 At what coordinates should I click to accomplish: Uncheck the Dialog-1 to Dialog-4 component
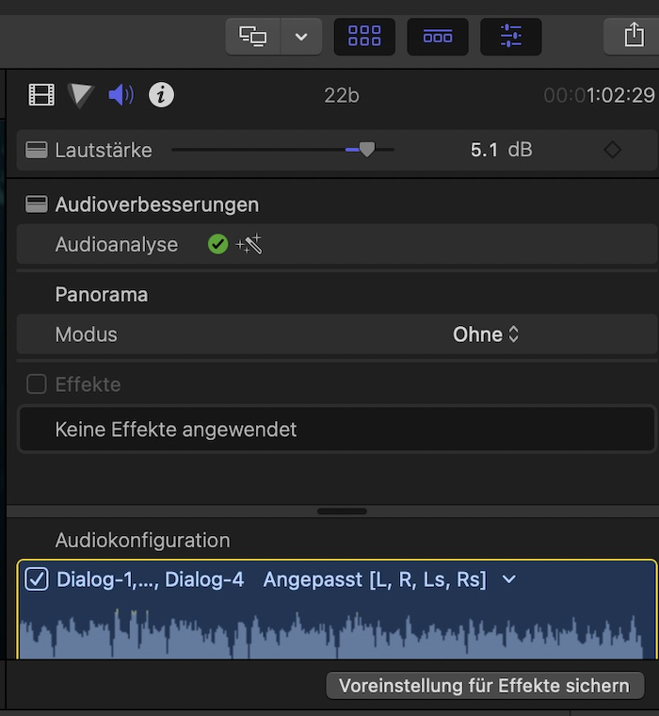(x=37, y=579)
